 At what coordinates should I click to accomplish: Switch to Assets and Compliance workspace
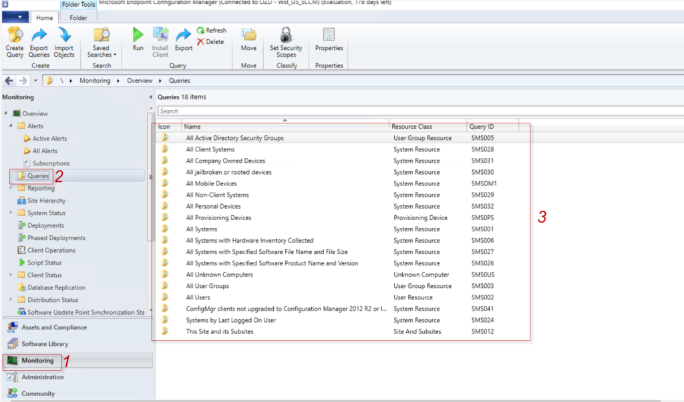click(54, 327)
